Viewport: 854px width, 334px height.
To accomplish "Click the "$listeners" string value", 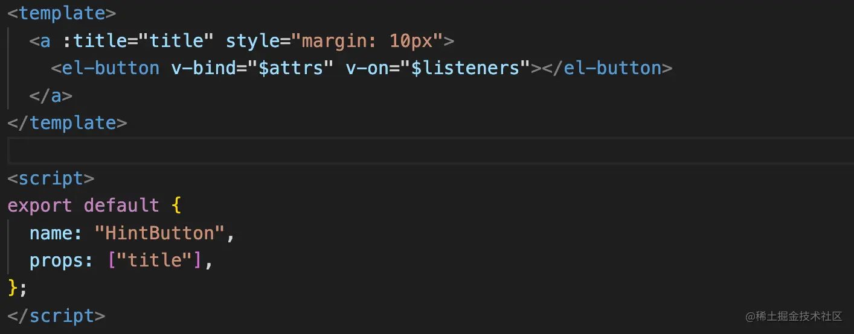I will click(465, 68).
